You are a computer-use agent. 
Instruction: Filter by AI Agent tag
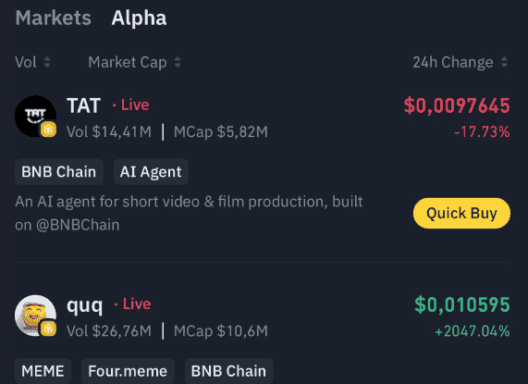151,172
